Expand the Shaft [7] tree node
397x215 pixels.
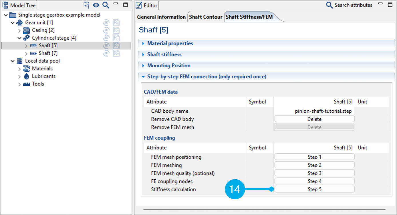click(26, 53)
